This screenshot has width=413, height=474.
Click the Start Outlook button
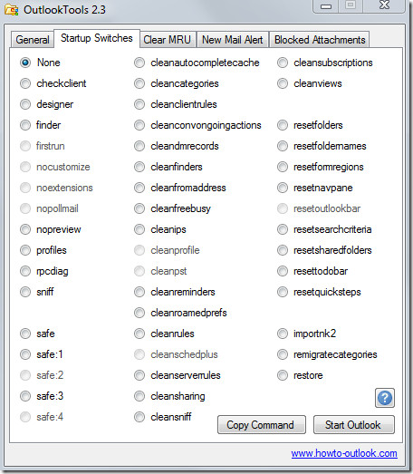click(x=354, y=425)
